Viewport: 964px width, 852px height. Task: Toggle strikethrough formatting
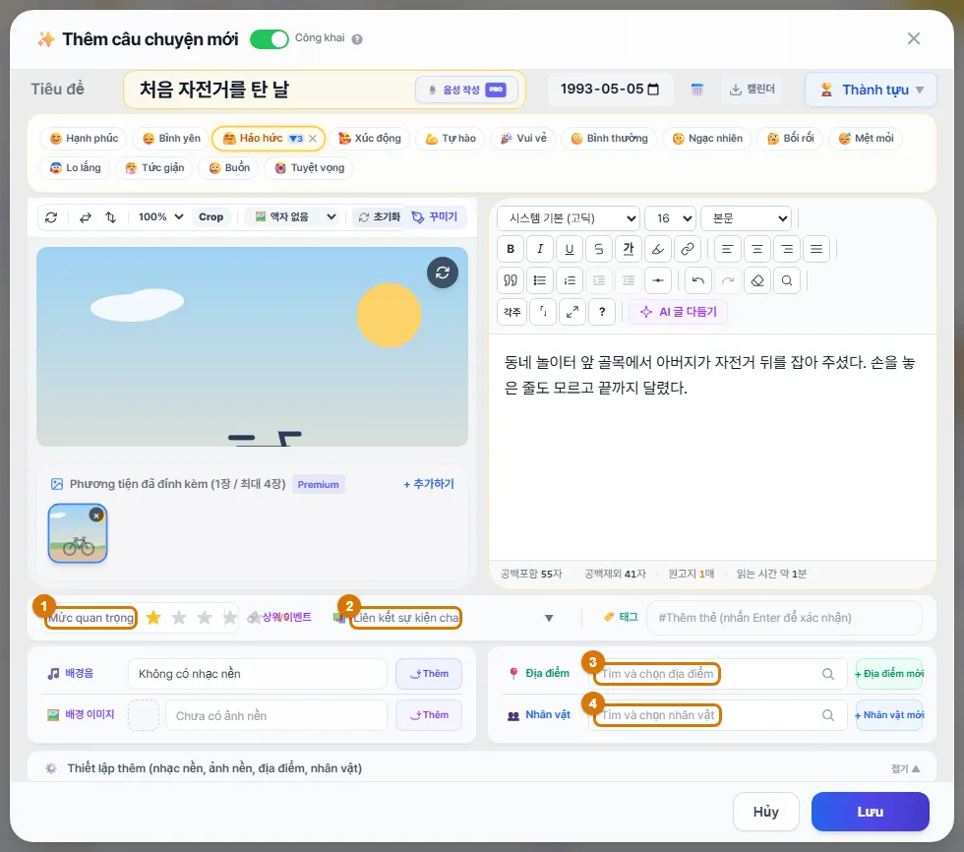tap(599, 249)
